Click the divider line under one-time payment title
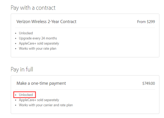 [85, 89]
